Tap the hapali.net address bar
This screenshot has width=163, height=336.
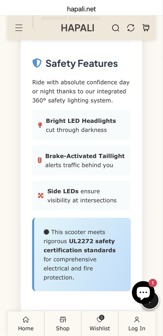pyautogui.click(x=81, y=9)
